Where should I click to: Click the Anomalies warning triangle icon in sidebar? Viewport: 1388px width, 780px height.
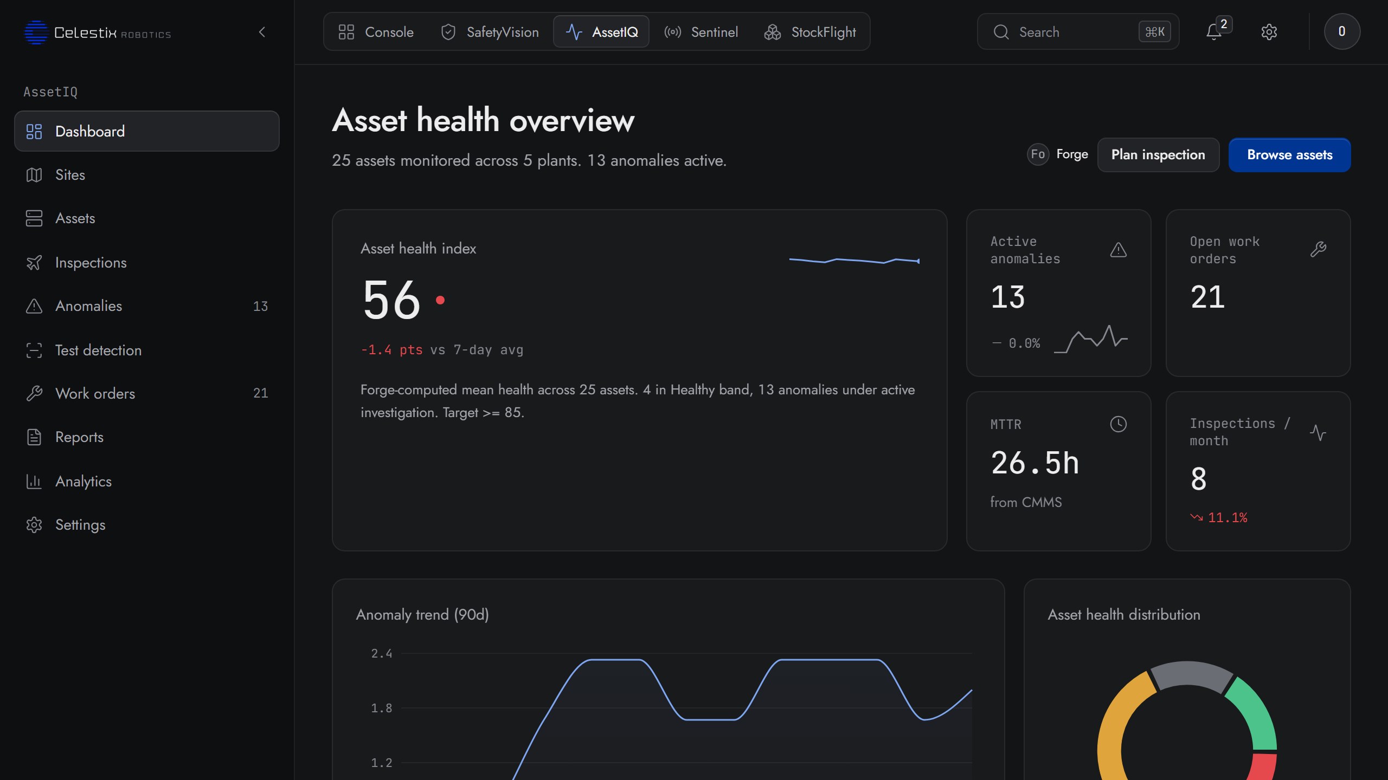(34, 306)
